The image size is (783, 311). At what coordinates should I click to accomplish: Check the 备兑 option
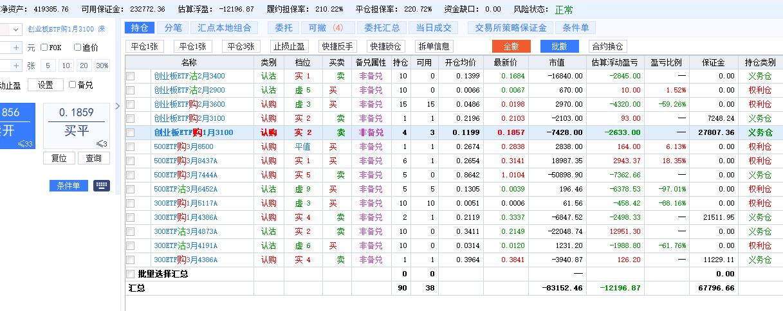click(71, 85)
